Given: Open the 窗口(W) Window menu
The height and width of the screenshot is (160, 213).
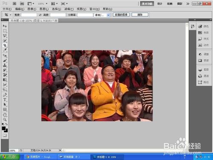Looking at the screenshot, I should 95,9.
